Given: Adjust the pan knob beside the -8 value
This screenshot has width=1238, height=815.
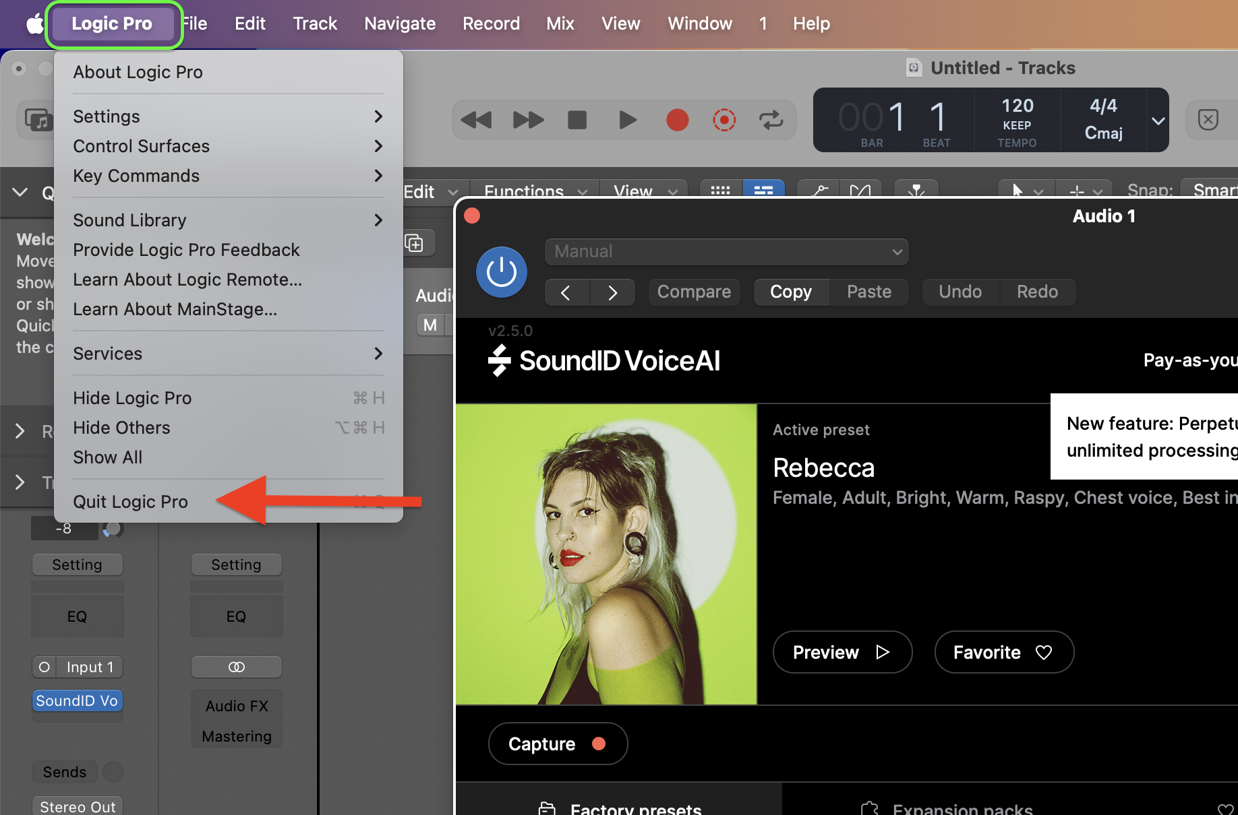Looking at the screenshot, I should pyautogui.click(x=113, y=529).
